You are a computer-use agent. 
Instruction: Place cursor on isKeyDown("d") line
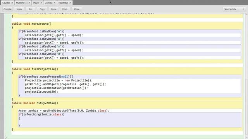click(x=41, y=54)
